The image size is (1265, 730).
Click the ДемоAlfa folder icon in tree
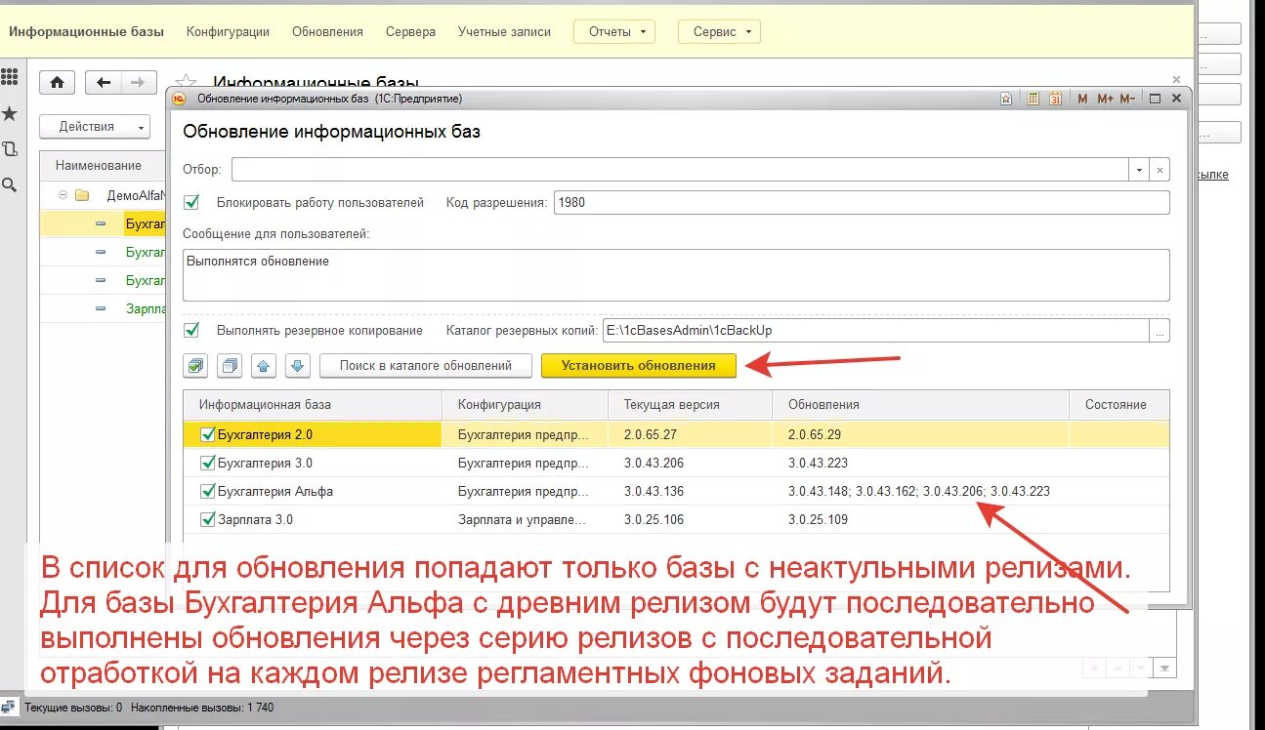coord(82,194)
